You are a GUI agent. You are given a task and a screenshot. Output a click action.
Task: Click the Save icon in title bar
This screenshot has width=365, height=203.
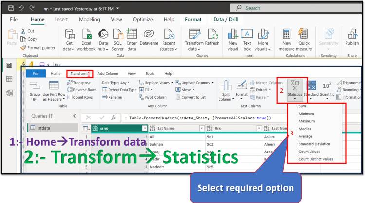click(11, 8)
